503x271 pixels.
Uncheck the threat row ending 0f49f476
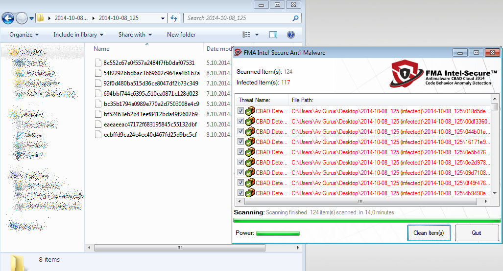click(240, 182)
